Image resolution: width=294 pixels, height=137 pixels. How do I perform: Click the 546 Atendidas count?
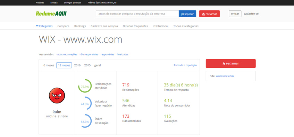pos(126,101)
